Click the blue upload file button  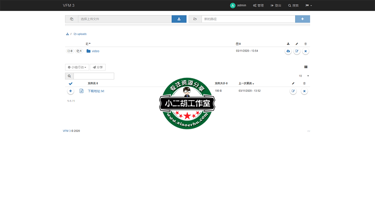coord(179,19)
